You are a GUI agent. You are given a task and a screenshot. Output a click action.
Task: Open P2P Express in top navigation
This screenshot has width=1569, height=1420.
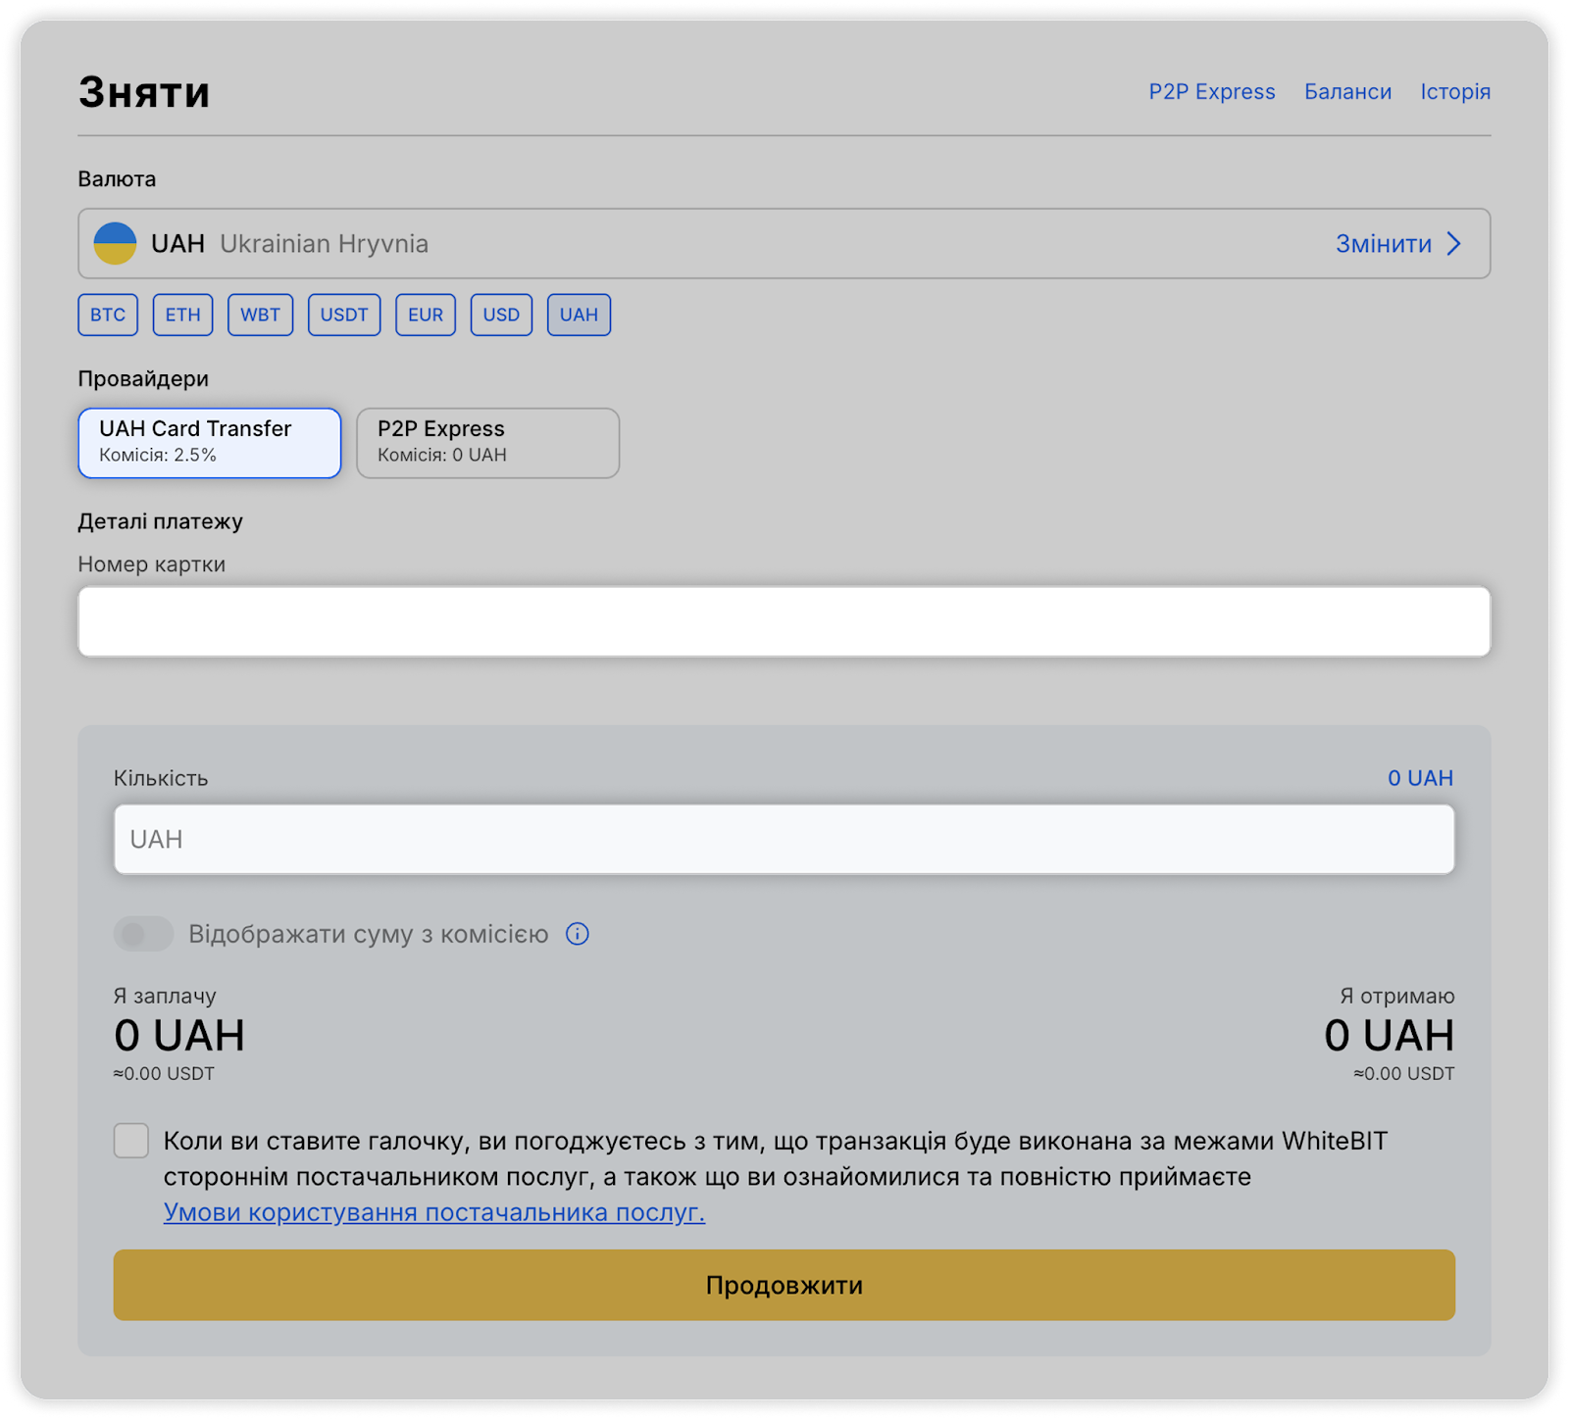1212,92
